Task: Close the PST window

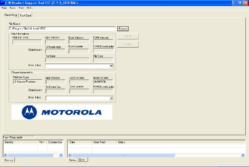Action: pos(246,3)
